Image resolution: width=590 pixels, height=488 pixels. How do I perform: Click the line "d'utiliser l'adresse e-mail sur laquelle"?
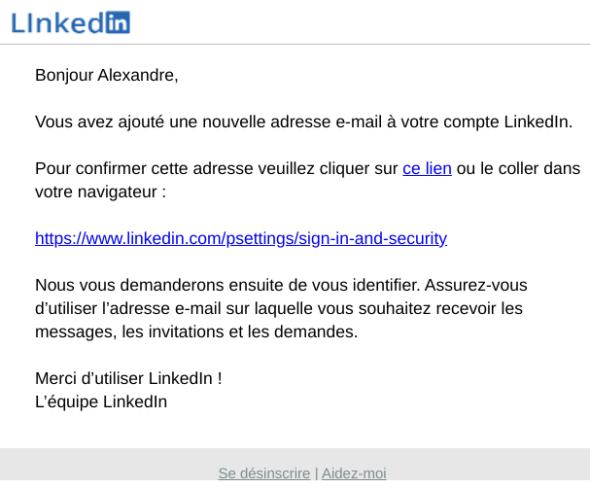(279, 308)
